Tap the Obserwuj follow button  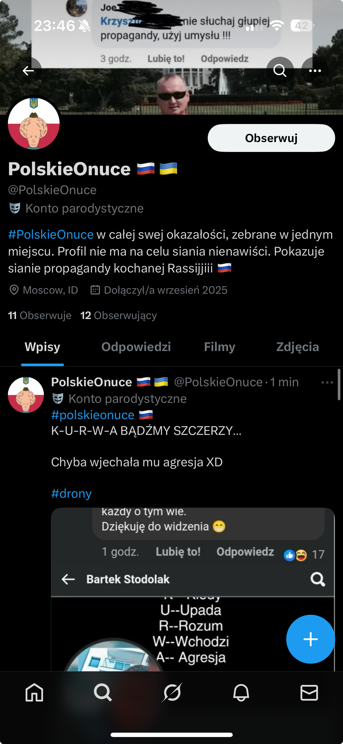271,138
